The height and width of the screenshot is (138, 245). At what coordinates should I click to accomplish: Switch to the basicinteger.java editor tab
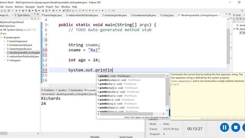pos(52,15)
